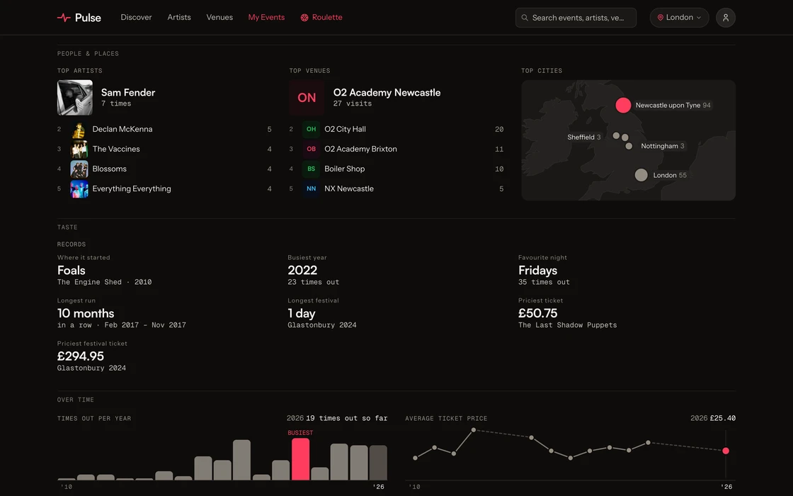Image resolution: width=793 pixels, height=496 pixels.
Task: Click the London 55 map label
Action: 670,175
